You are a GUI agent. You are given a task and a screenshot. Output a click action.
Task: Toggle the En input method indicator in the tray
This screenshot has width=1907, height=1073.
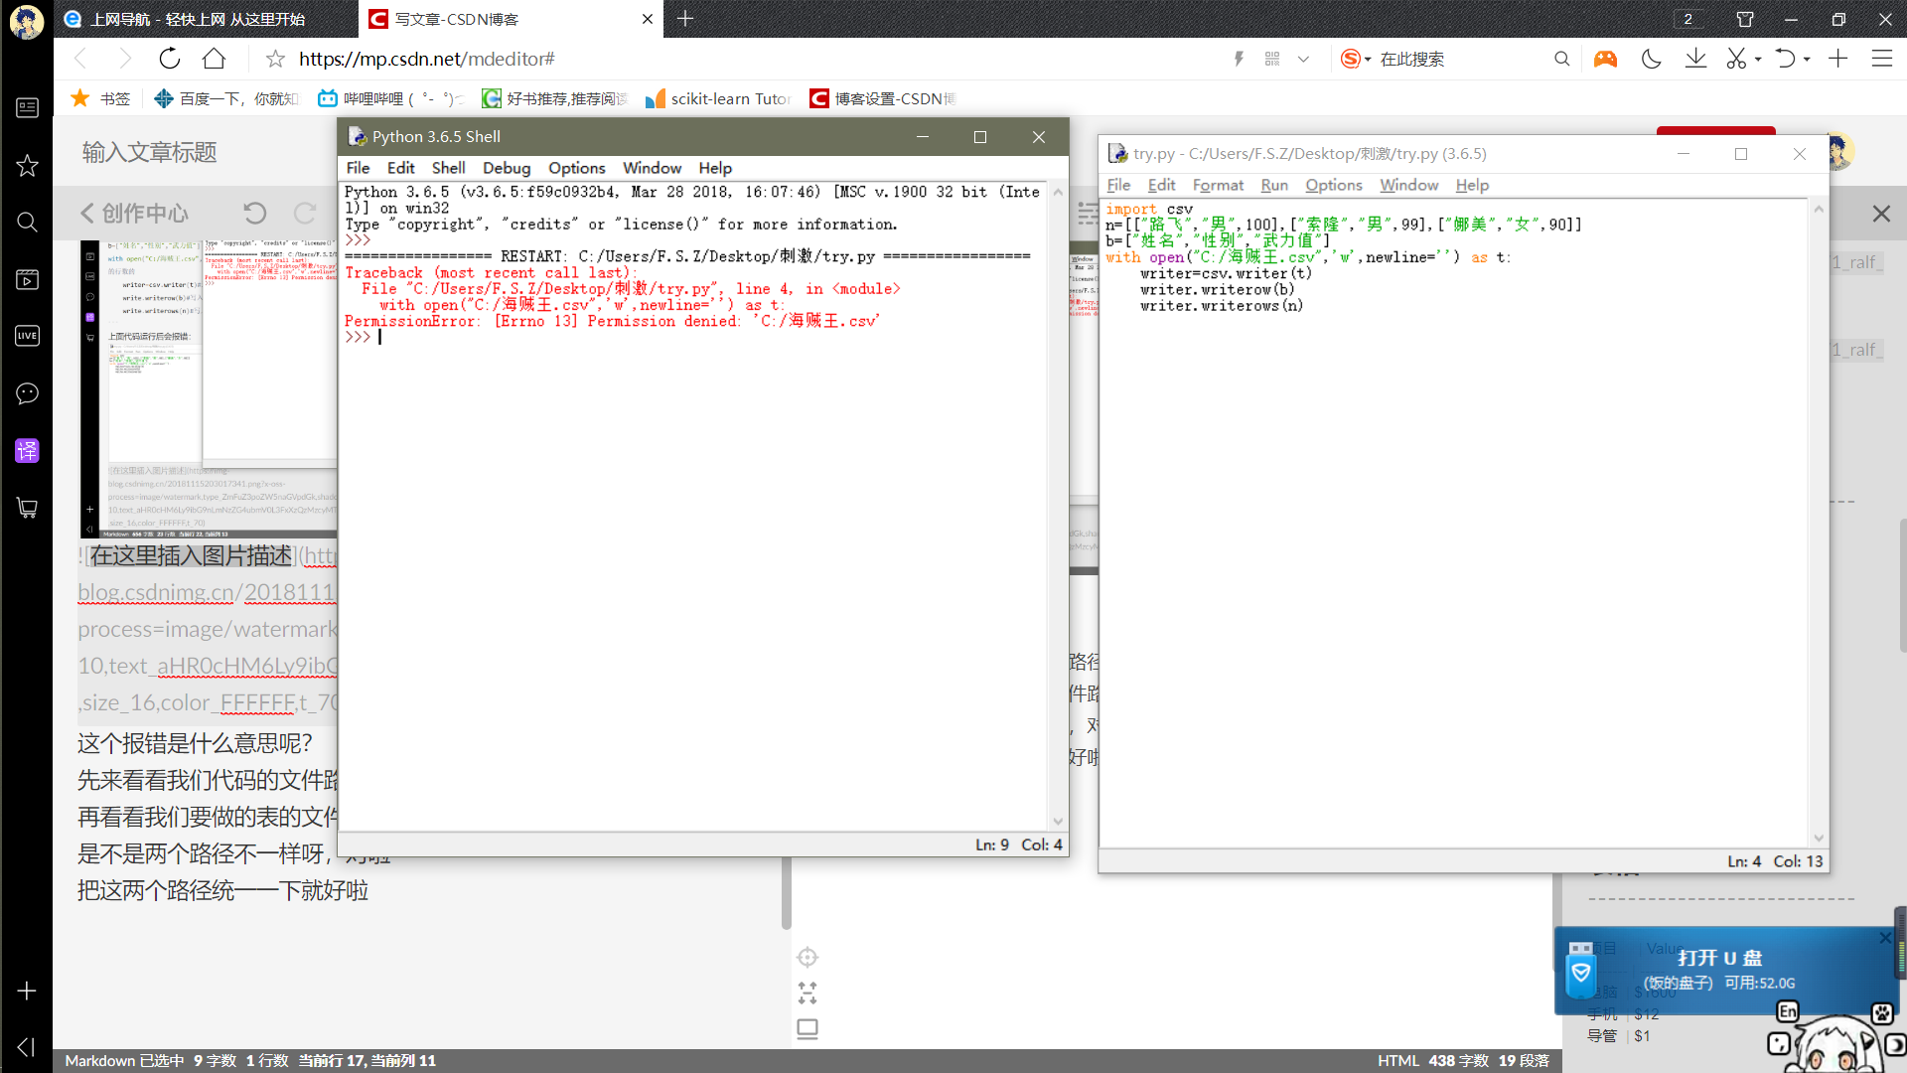click(x=1788, y=1010)
